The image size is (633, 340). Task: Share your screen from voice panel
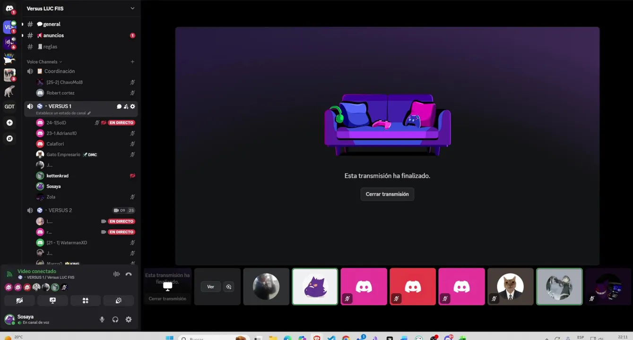click(52, 300)
